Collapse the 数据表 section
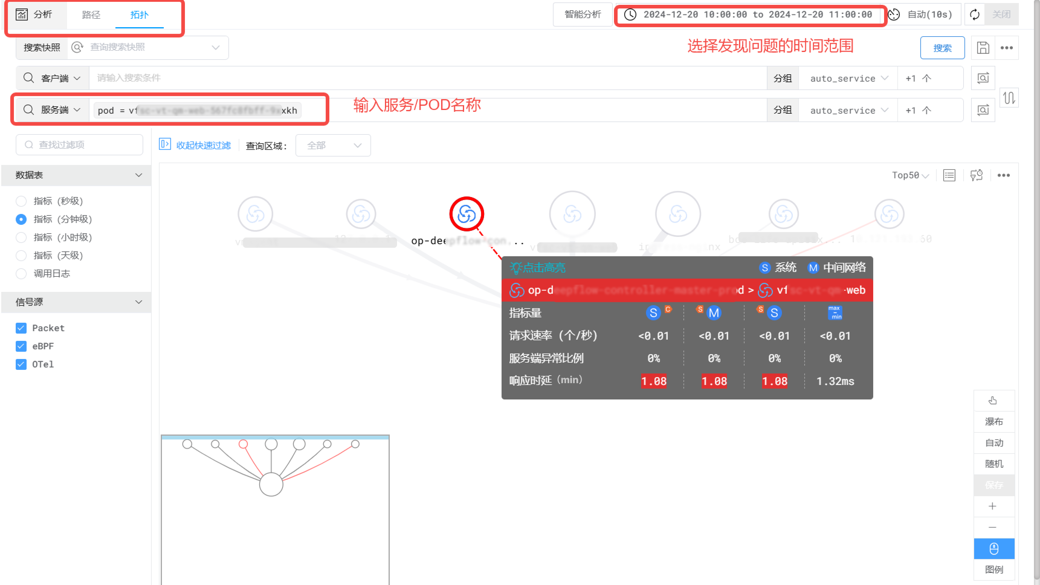 click(x=138, y=175)
